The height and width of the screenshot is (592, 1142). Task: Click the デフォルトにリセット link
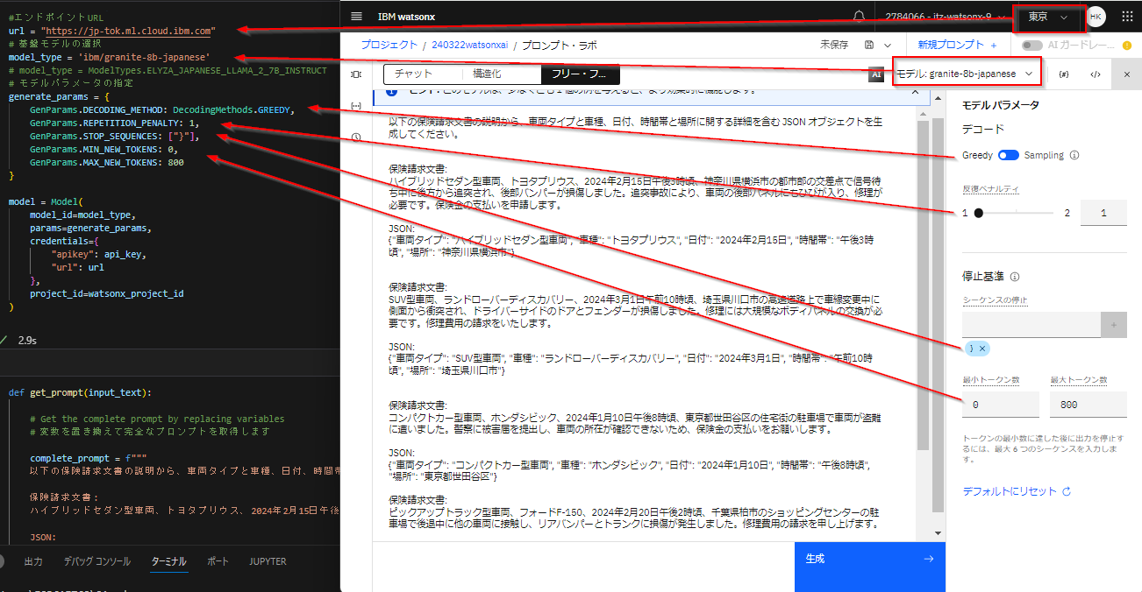coord(1017,491)
